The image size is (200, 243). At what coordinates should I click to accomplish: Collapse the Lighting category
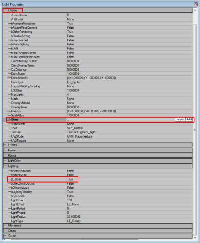pyautogui.click(x=5, y=166)
